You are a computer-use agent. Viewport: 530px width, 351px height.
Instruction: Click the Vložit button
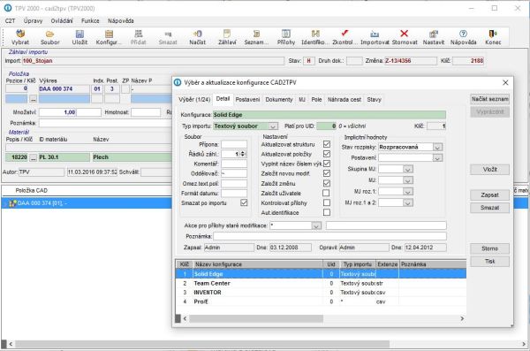point(489,169)
